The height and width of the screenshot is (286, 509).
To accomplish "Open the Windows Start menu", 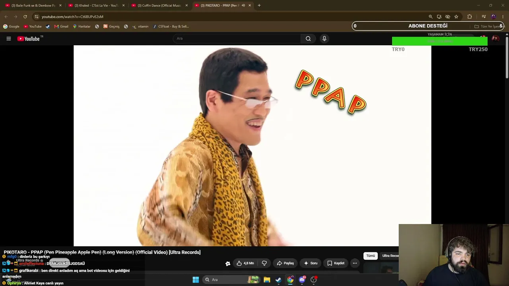I will pos(196,280).
